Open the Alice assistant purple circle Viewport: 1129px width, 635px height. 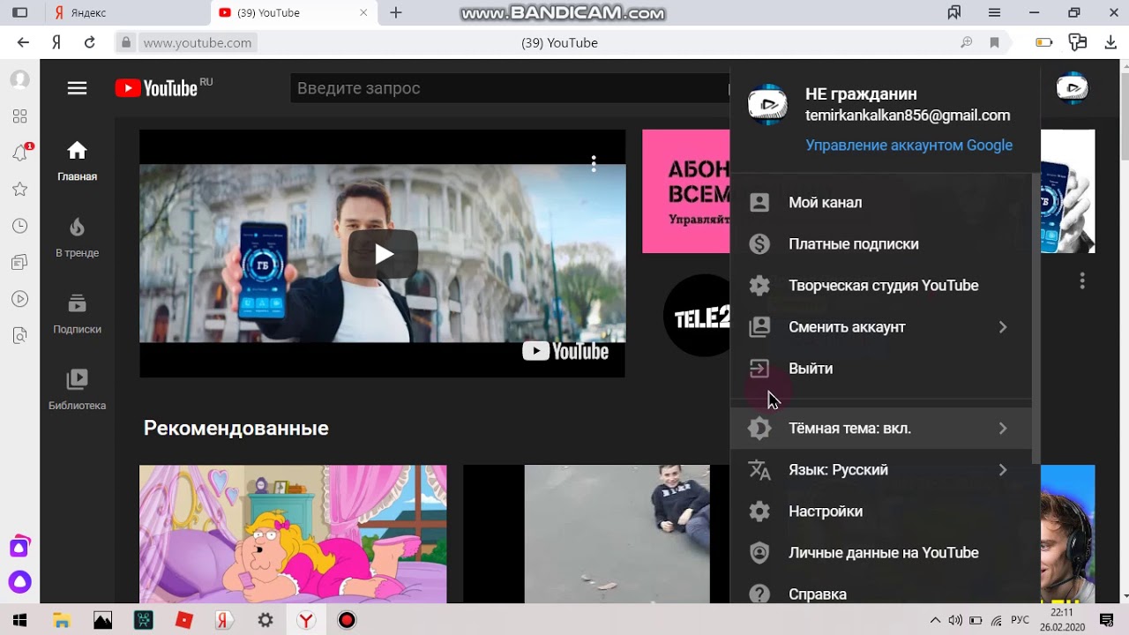click(19, 582)
